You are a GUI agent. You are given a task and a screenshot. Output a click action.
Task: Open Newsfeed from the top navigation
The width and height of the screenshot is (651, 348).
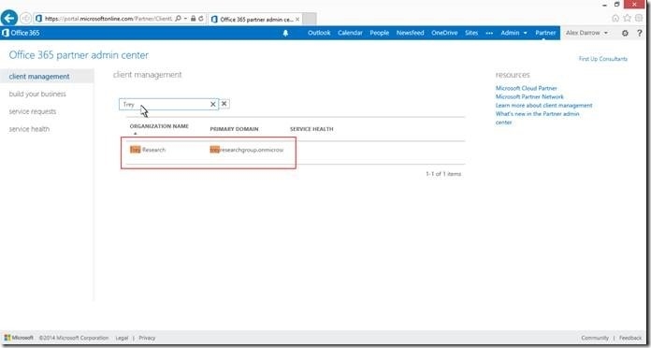(411, 33)
